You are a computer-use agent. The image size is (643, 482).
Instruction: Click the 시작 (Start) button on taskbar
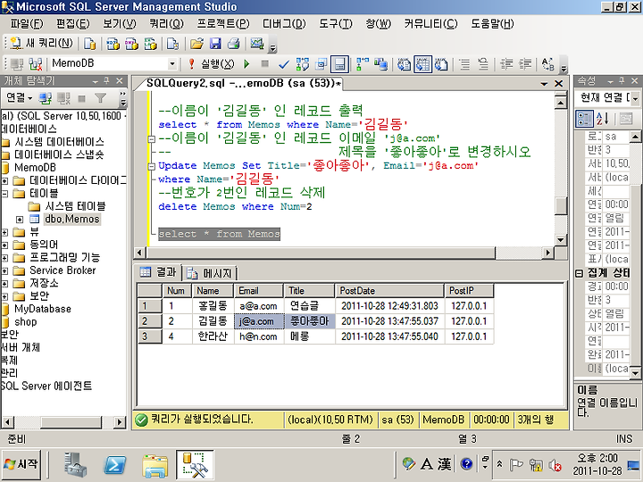click(x=21, y=464)
